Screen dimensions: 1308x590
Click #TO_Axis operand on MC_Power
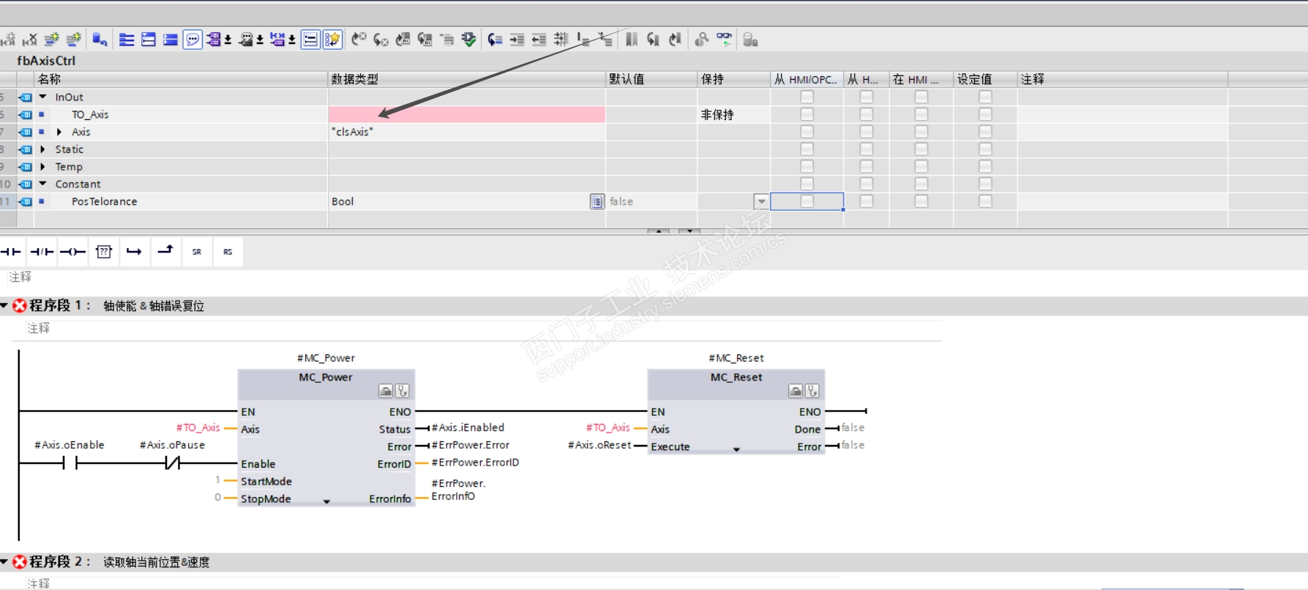(x=198, y=427)
